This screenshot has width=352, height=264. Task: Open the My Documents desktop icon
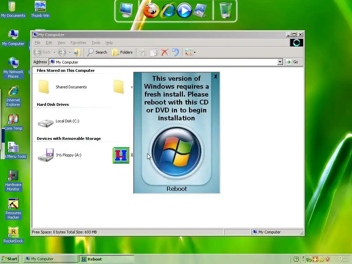[13, 9]
